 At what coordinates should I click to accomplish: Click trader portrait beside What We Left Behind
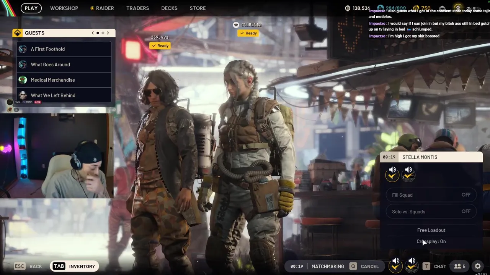tap(23, 95)
